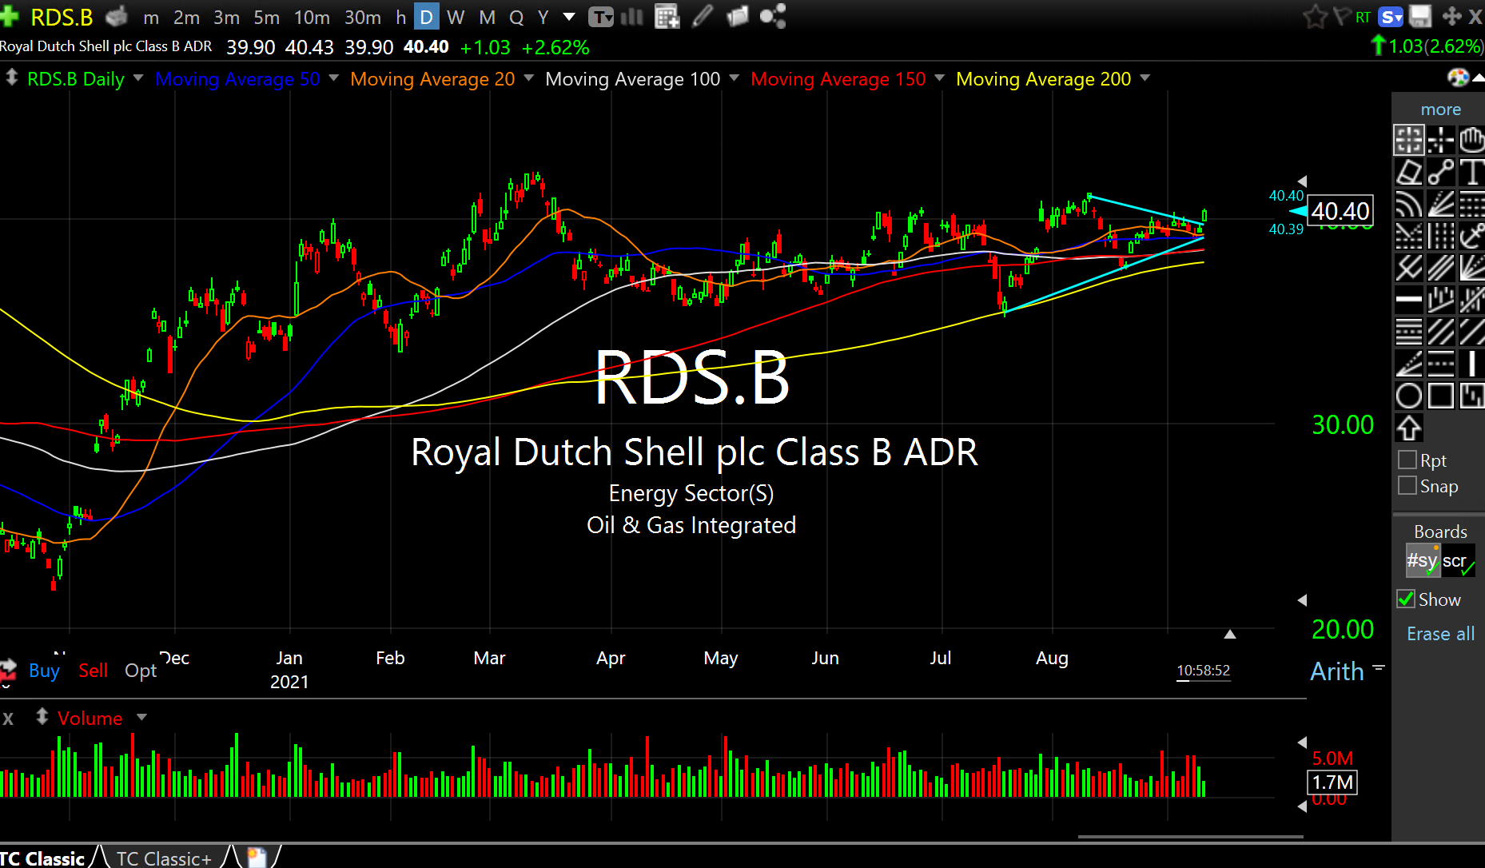Select the W weekly timeframe

456,18
